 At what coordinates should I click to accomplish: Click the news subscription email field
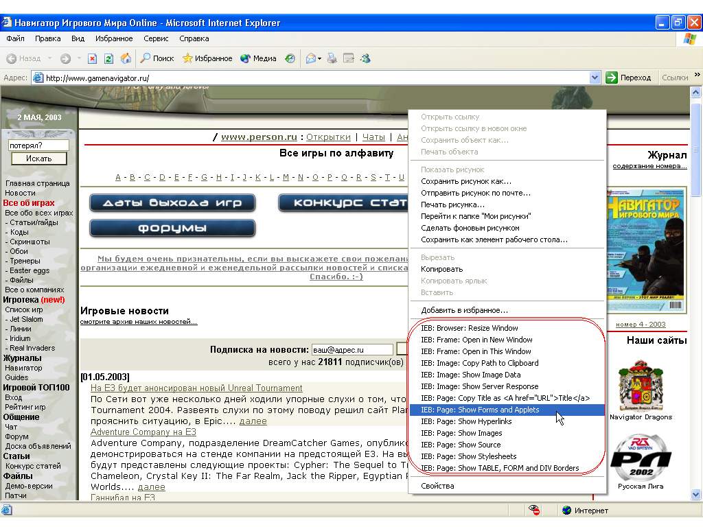pos(352,349)
